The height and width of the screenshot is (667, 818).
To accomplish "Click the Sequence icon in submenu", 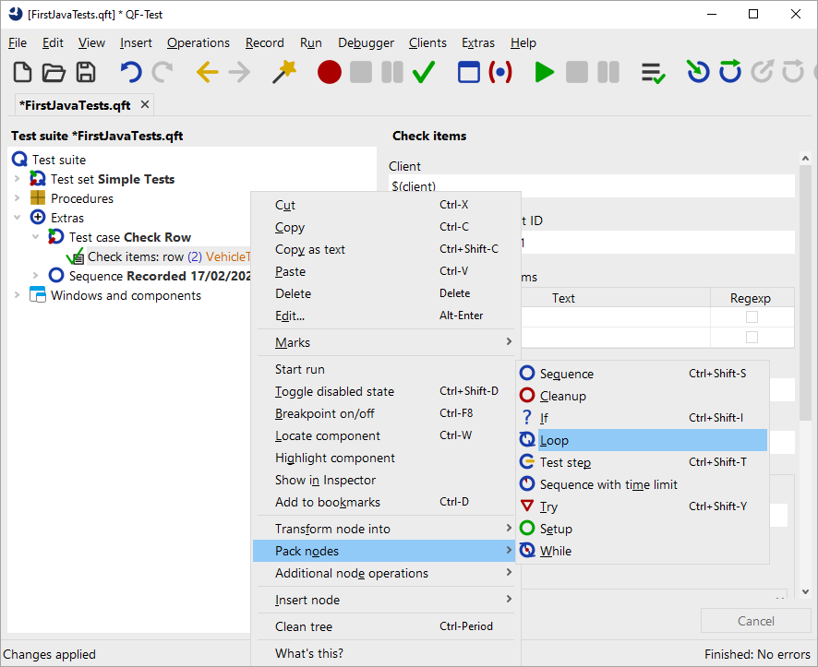I will [x=527, y=373].
